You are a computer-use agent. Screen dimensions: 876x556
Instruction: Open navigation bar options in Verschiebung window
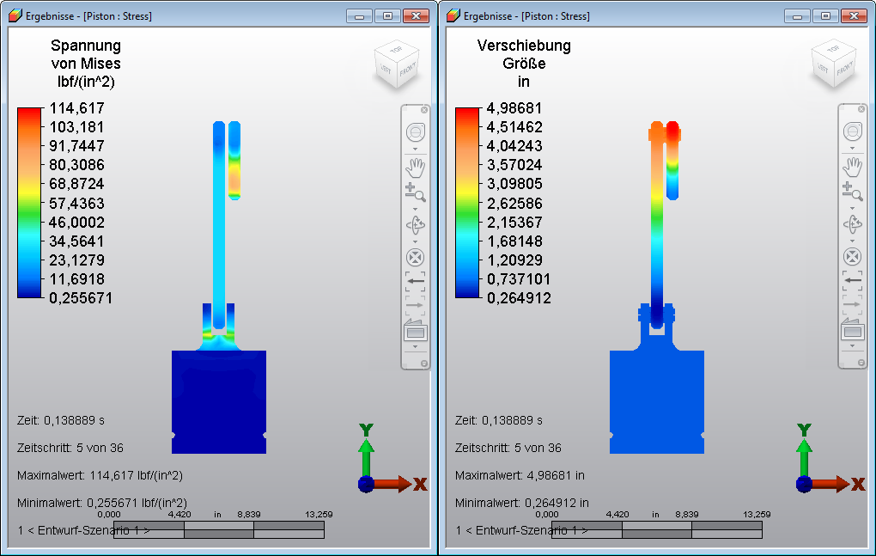pos(861,363)
